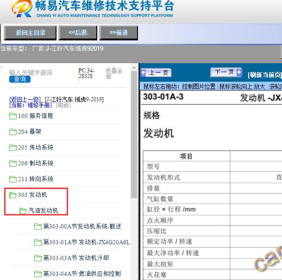Expand 211 转向系统 tree node
The height and width of the screenshot is (280, 282).
pyautogui.click(x=36, y=179)
